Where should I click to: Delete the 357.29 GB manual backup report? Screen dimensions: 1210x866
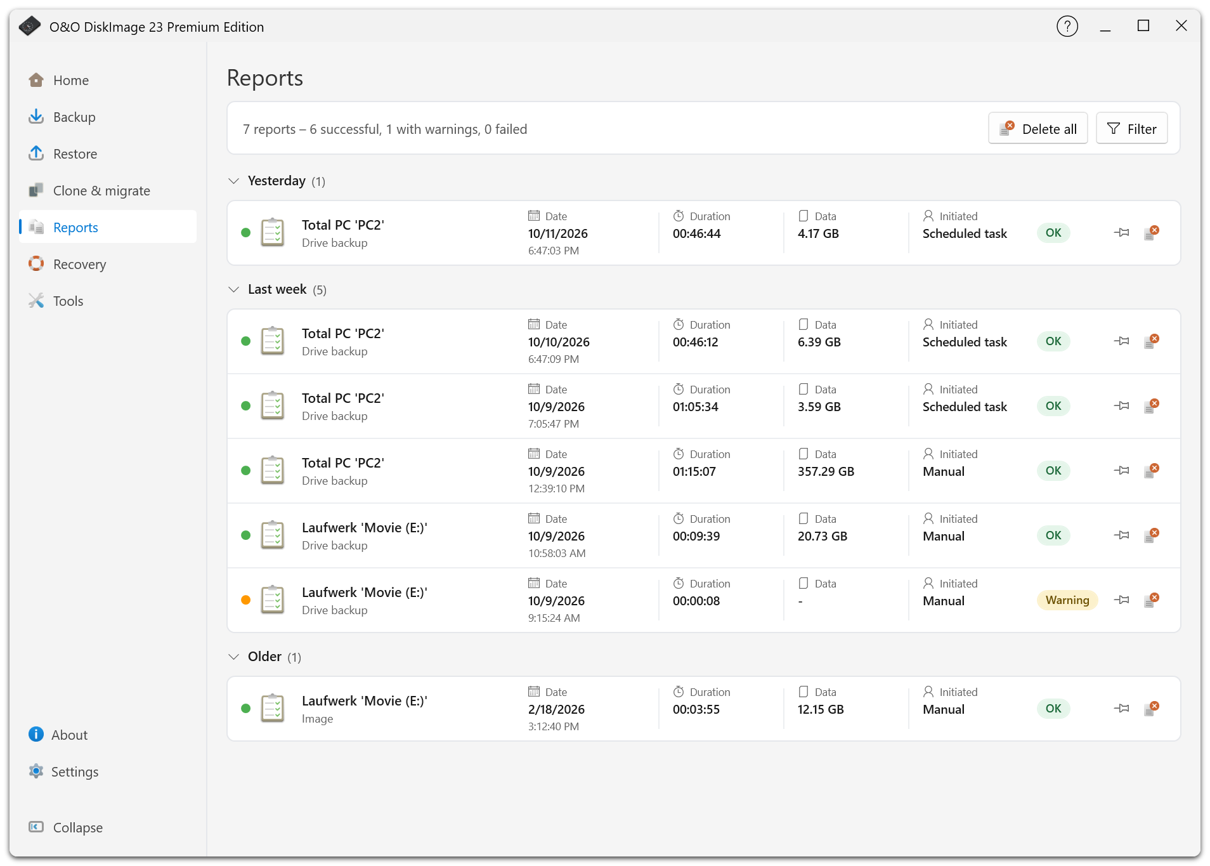[1151, 471]
